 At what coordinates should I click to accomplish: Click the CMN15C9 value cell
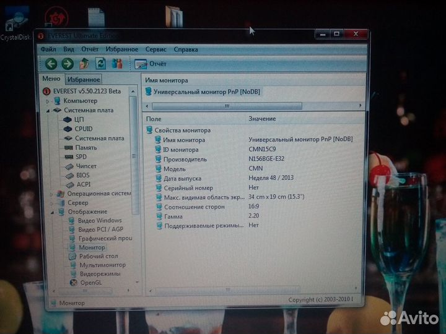click(262, 149)
